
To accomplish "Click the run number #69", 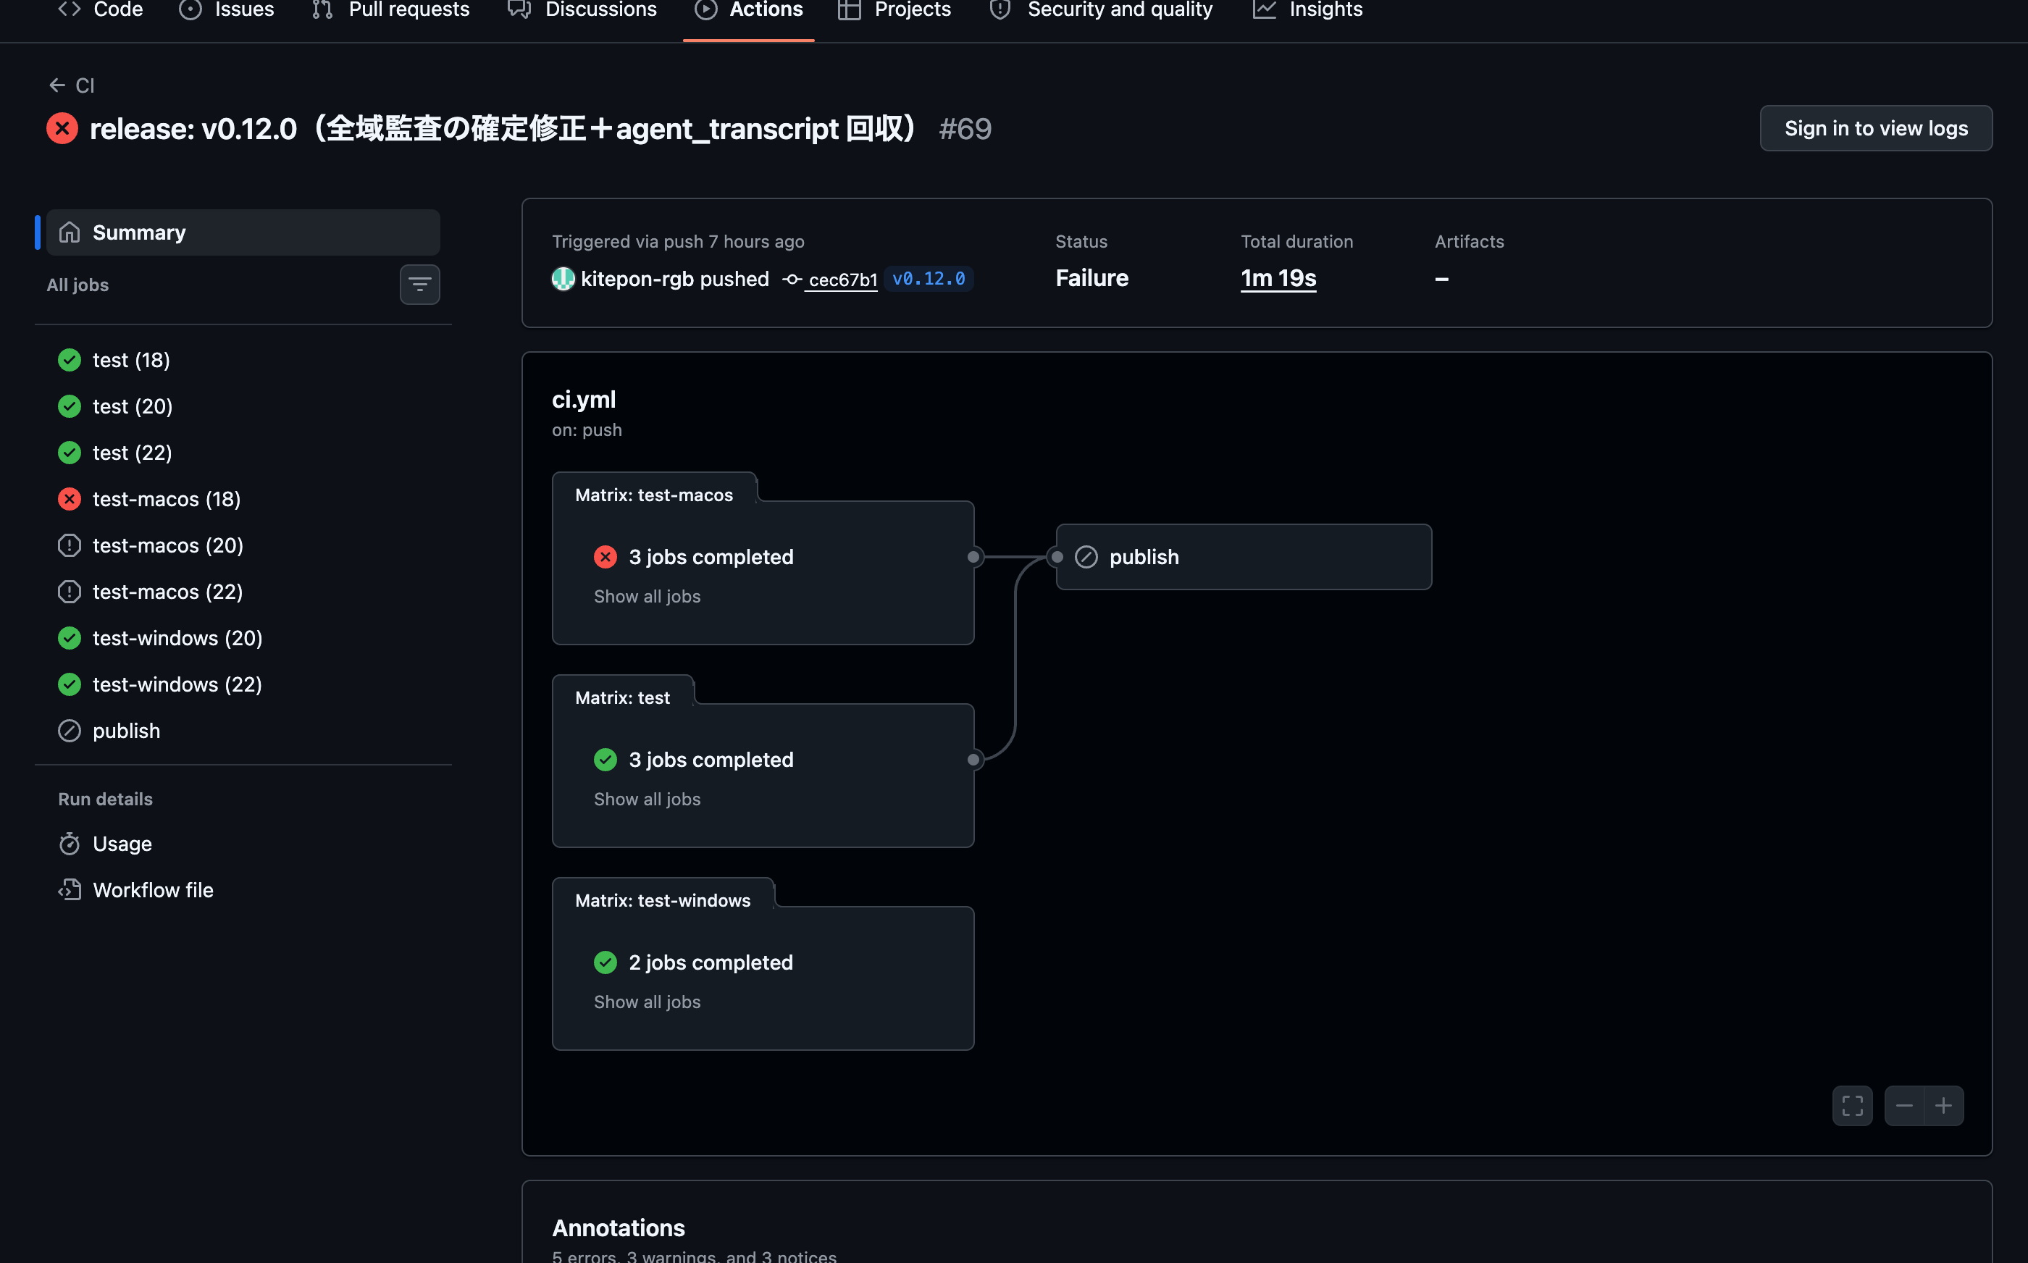I will pos(965,129).
